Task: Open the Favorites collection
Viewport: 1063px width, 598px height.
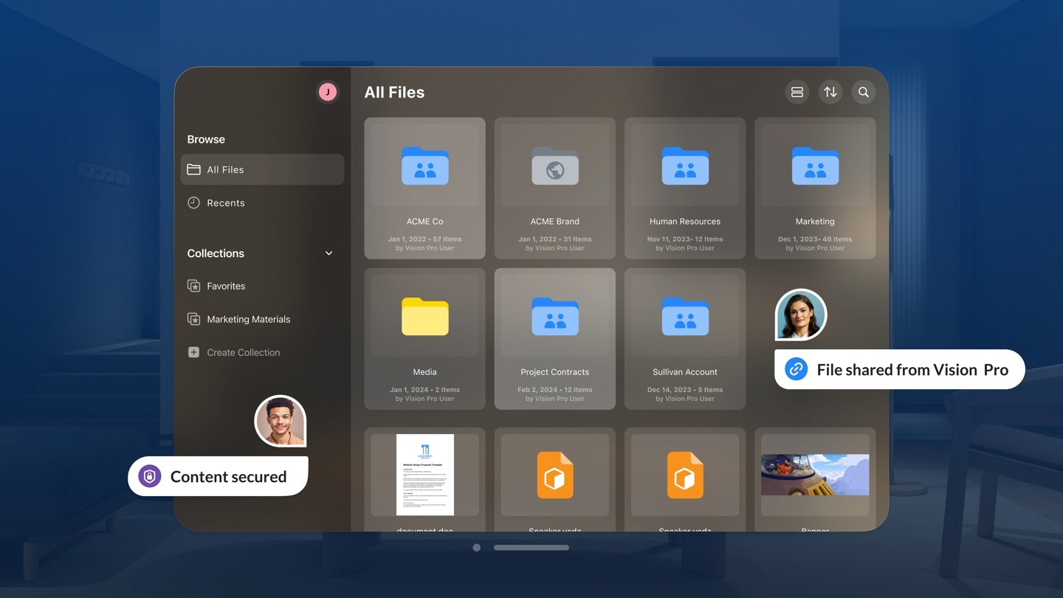Action: point(225,286)
